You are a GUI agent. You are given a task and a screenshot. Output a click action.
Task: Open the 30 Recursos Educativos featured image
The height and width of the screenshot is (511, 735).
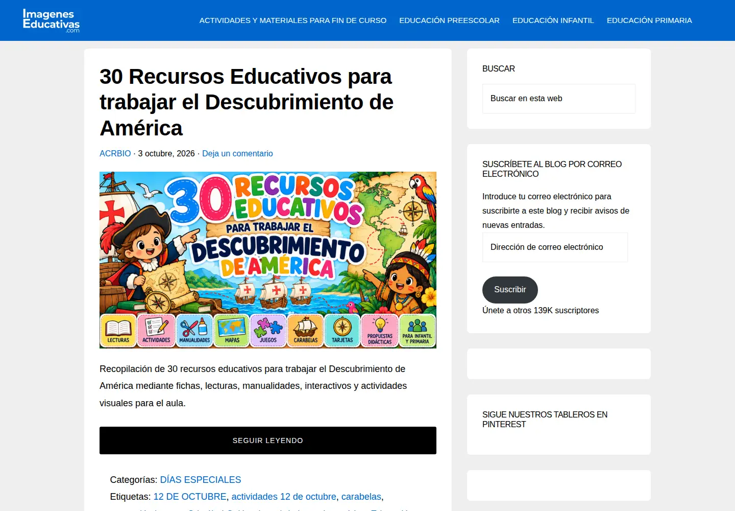[x=268, y=260]
